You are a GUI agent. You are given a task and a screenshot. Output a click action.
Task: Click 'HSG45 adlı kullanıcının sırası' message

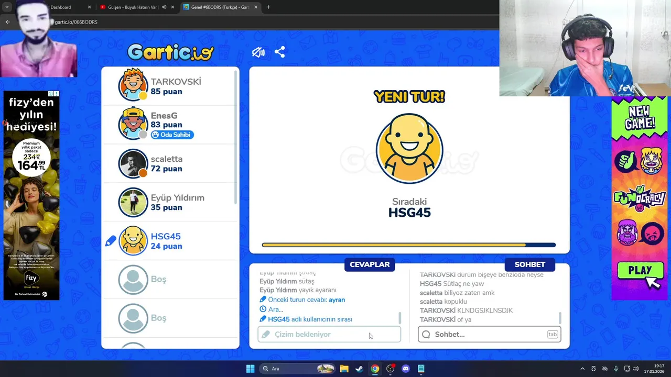(306, 319)
